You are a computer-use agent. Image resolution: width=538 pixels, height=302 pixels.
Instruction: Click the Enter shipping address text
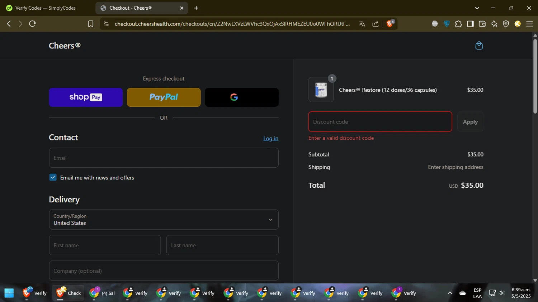coord(456,167)
